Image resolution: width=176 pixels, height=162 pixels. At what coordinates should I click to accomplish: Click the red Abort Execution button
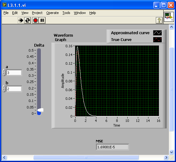click(35, 21)
